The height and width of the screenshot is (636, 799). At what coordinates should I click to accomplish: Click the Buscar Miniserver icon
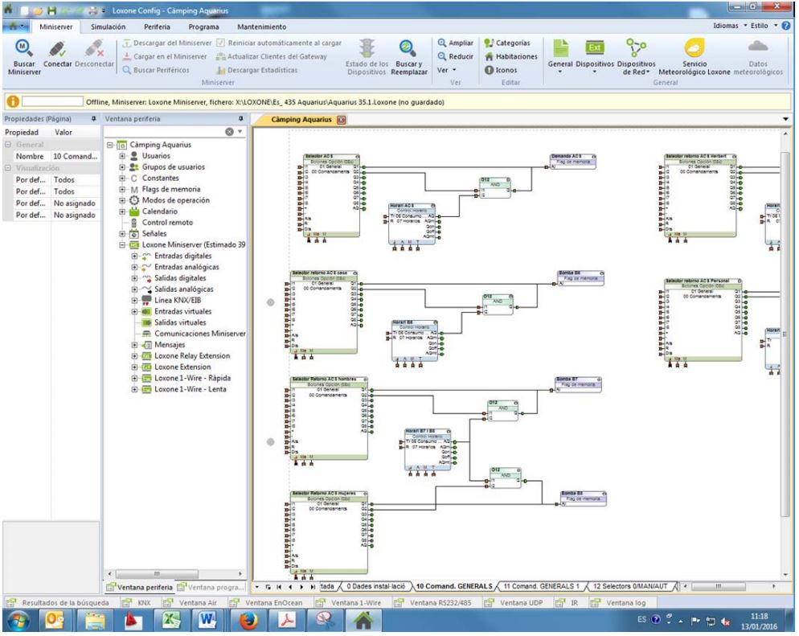pos(23,49)
